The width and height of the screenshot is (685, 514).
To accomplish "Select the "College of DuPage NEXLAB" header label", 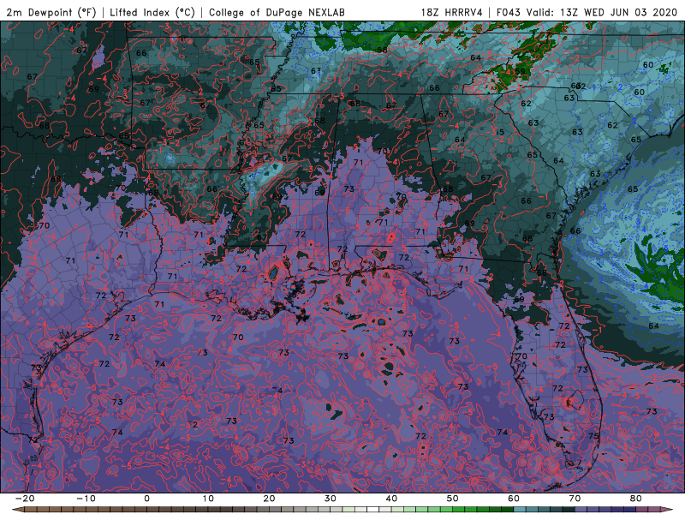I will (277, 12).
